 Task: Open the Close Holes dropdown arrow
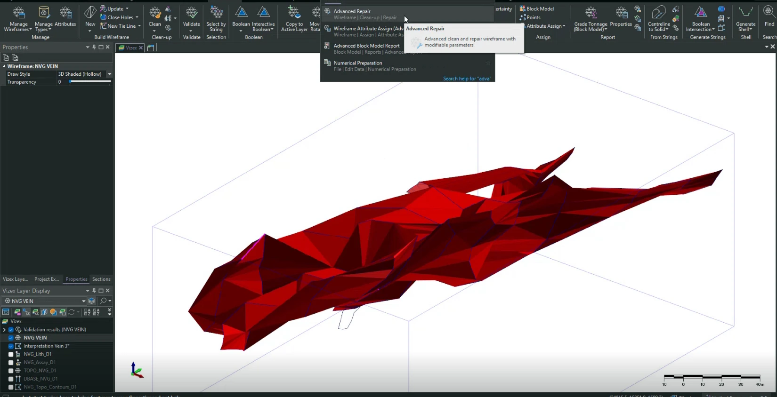coord(137,17)
